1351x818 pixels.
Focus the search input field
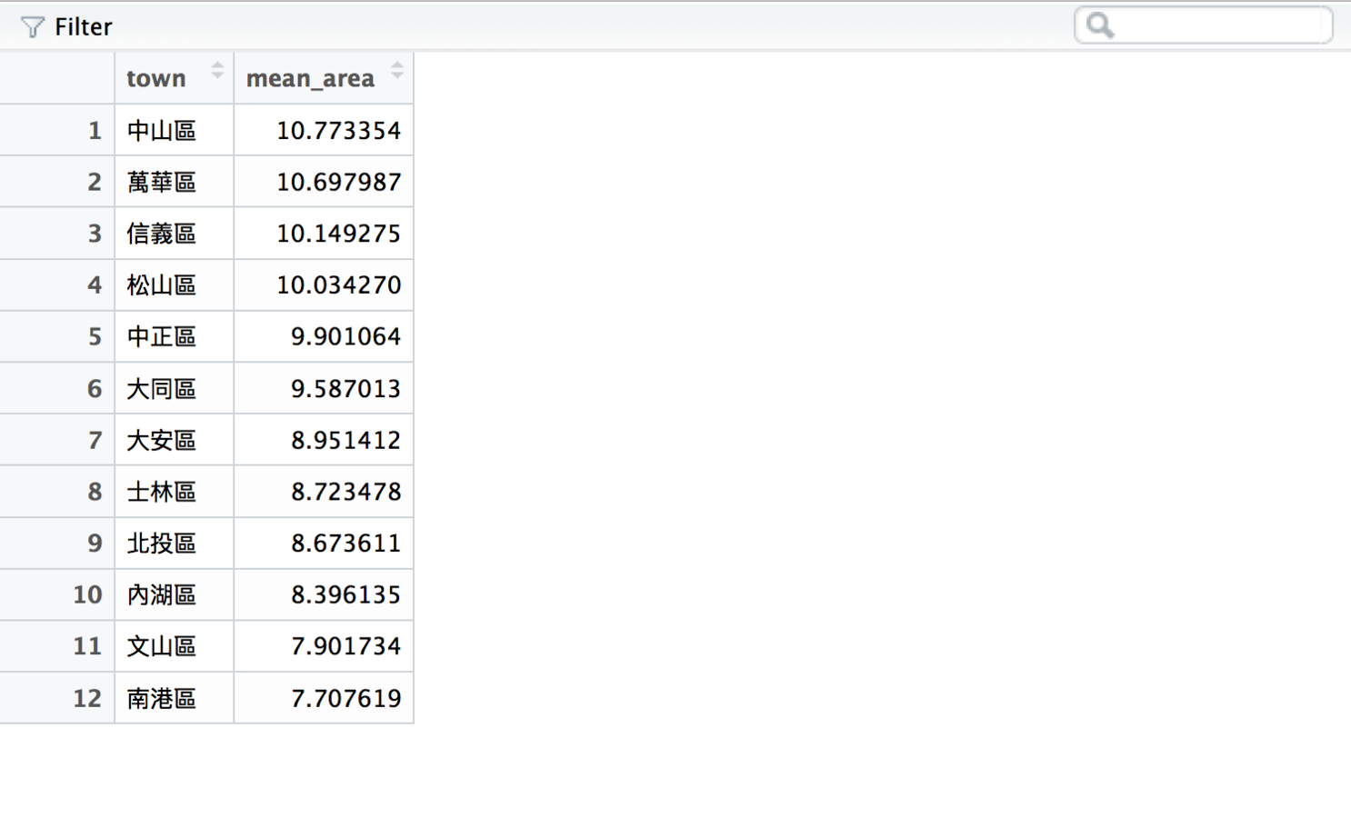tap(1204, 25)
